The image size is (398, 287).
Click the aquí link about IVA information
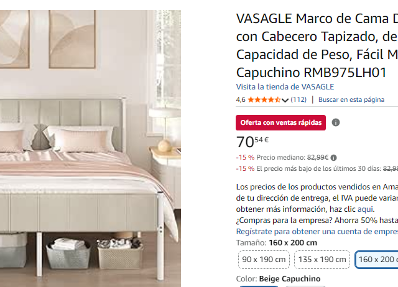point(365,209)
